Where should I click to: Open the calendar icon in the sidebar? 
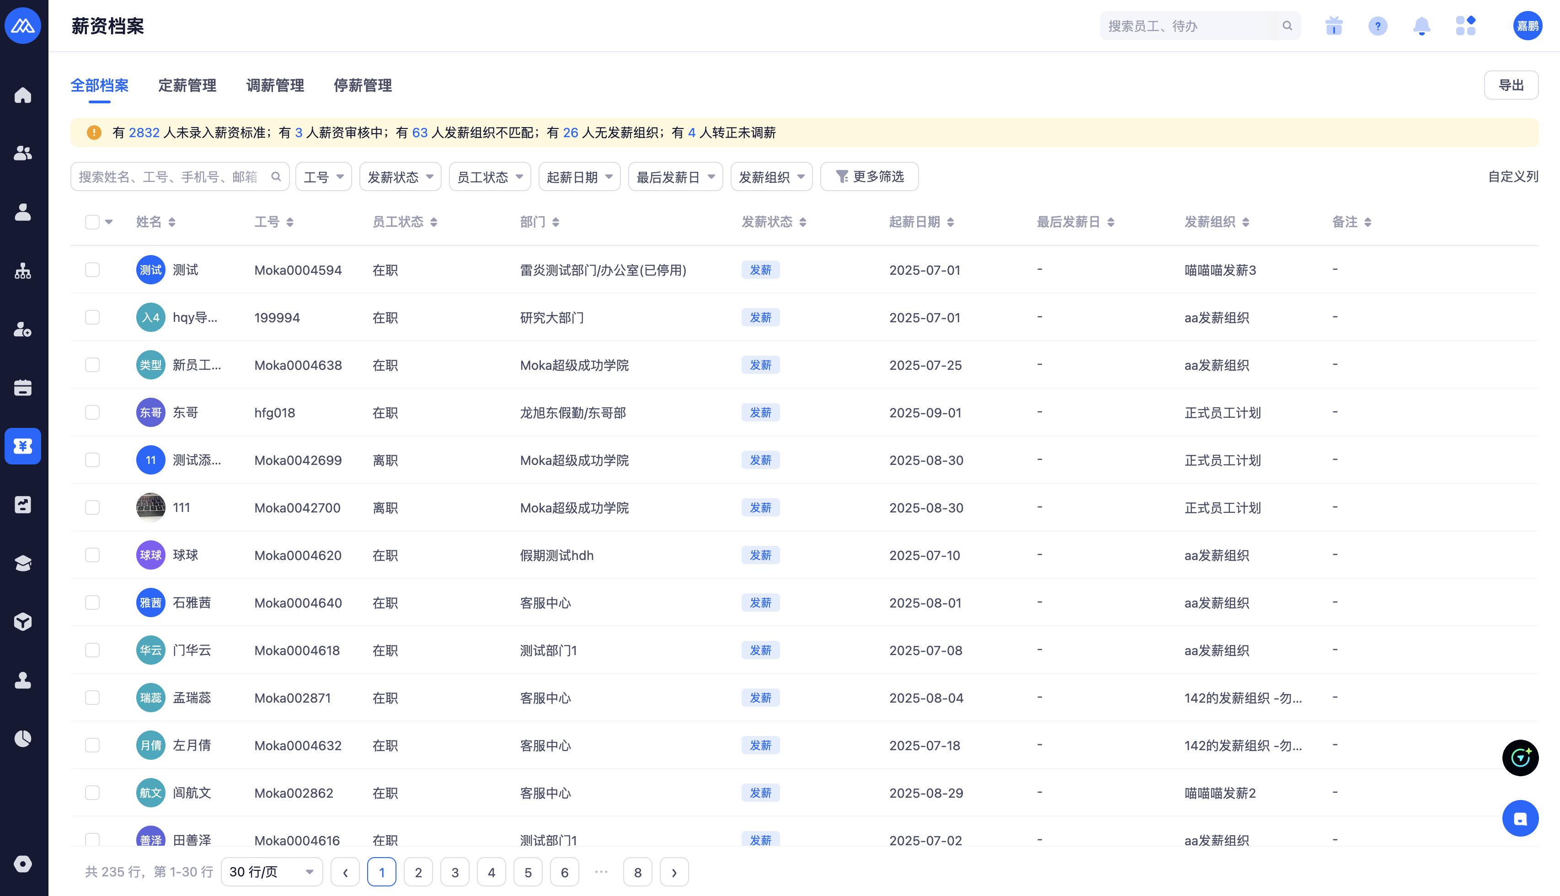[x=23, y=388]
